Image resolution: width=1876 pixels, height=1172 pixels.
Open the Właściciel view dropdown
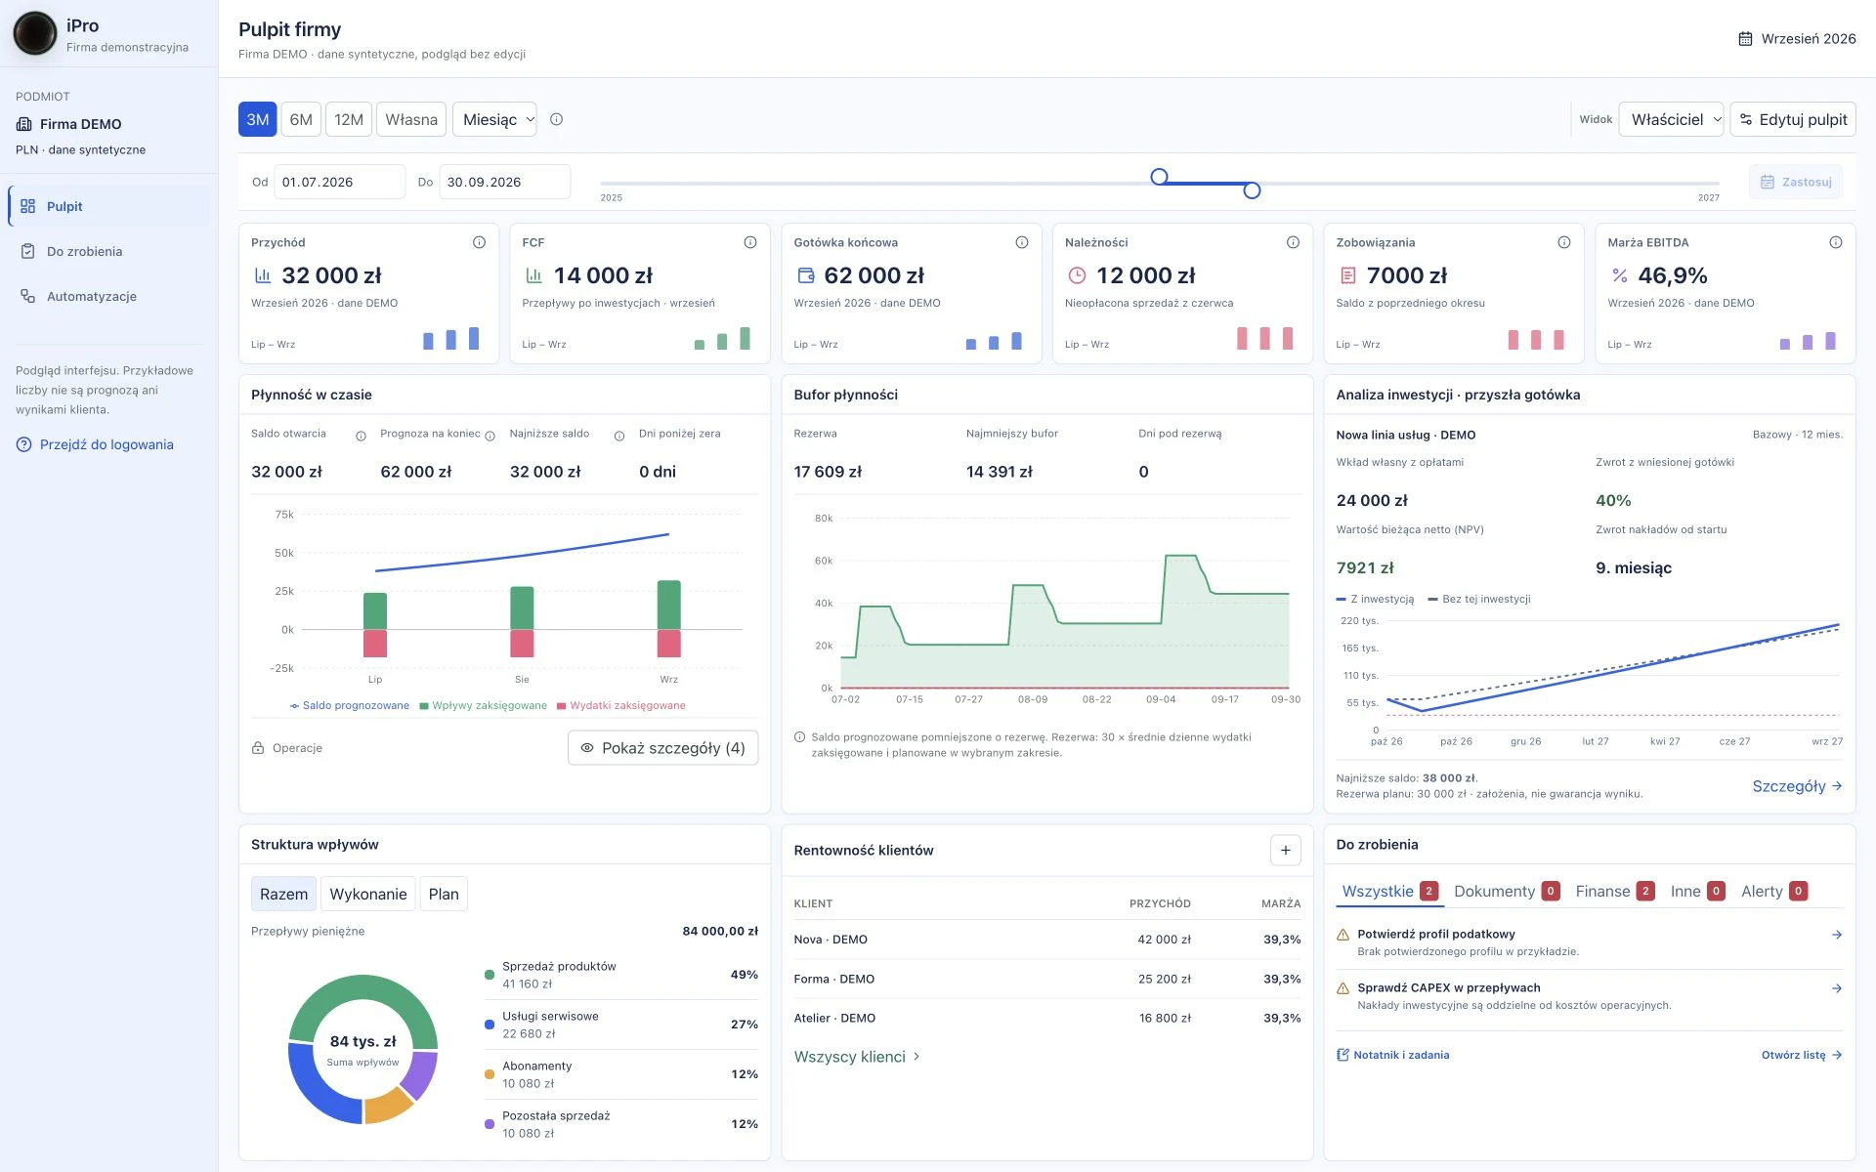tap(1671, 119)
